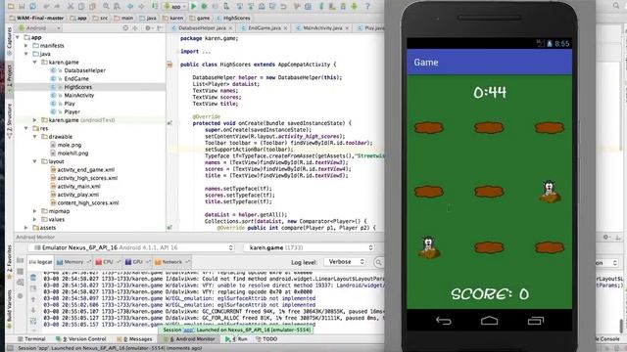The height and width of the screenshot is (352, 627).
Task: Click the Find magnifier icon
Action: (106, 6)
